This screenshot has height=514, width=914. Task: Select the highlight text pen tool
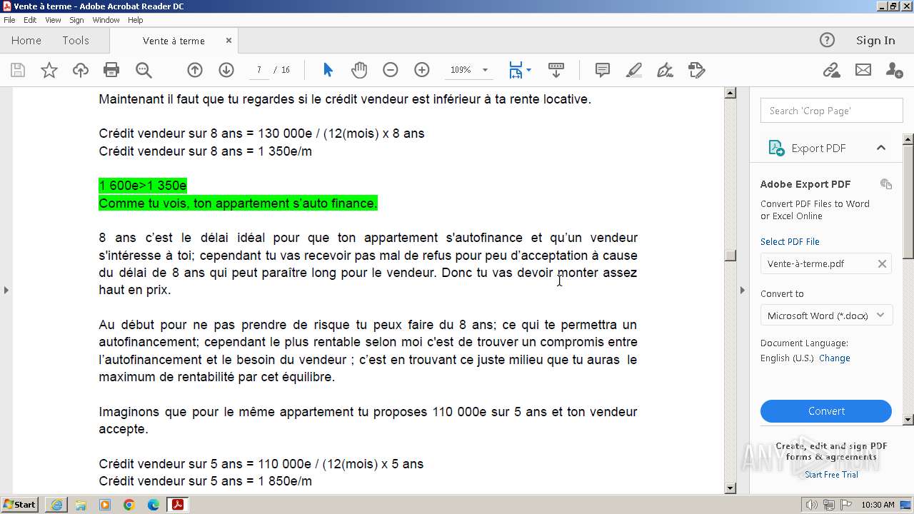click(634, 70)
